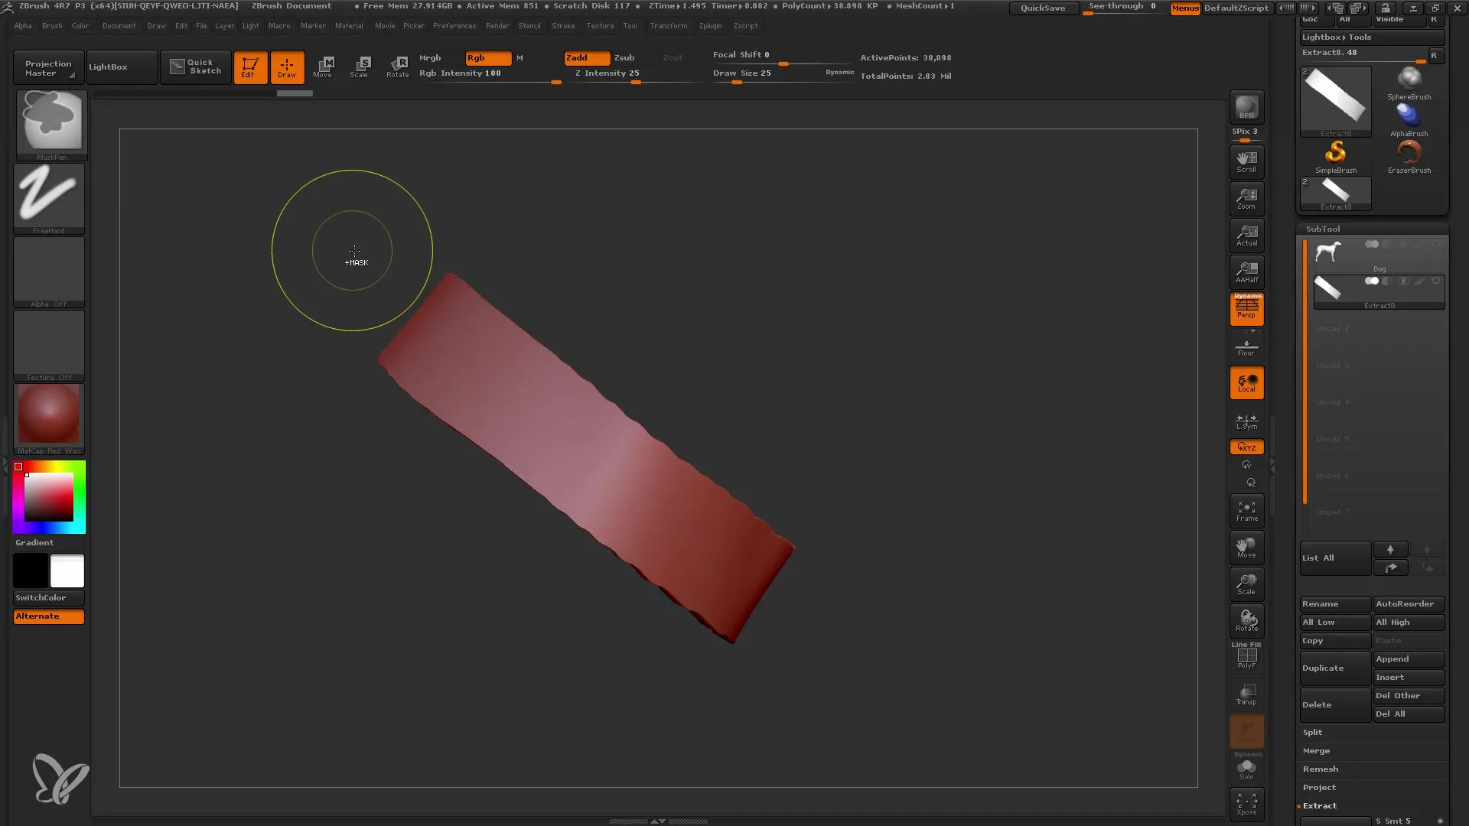Toggle the XYZ axis symmetry button
This screenshot has width=1469, height=826.
[1246, 447]
